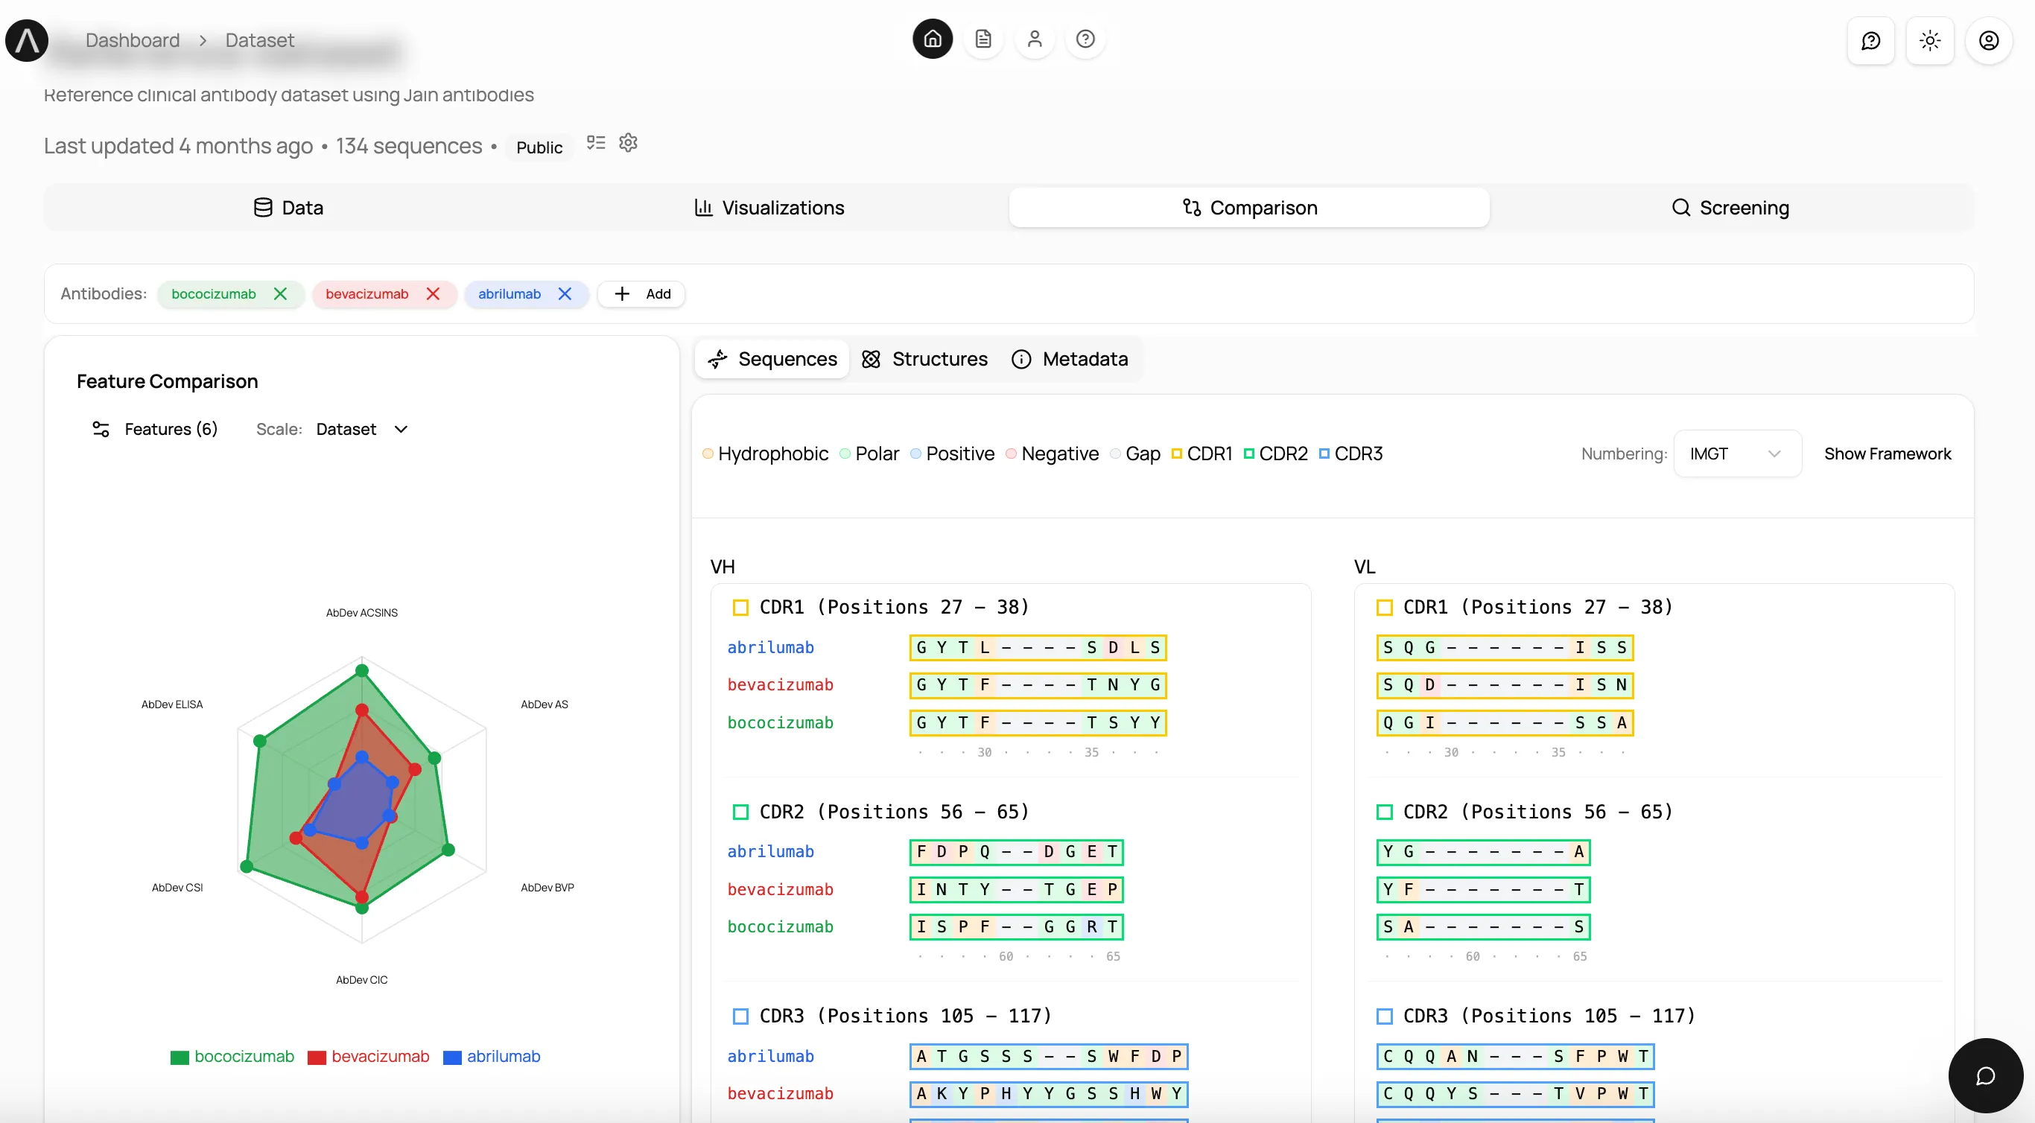Open the chat bubble floating button
The width and height of the screenshot is (2035, 1123).
1984,1075
